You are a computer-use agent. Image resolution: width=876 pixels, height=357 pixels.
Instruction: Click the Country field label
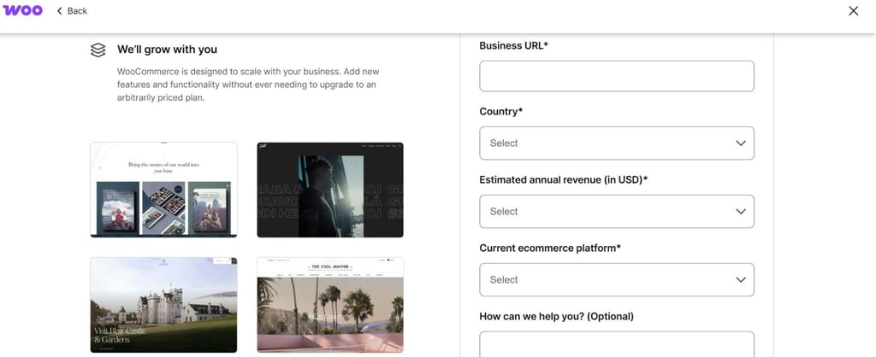pos(501,112)
